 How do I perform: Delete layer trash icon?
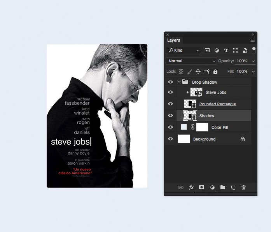(x=243, y=188)
